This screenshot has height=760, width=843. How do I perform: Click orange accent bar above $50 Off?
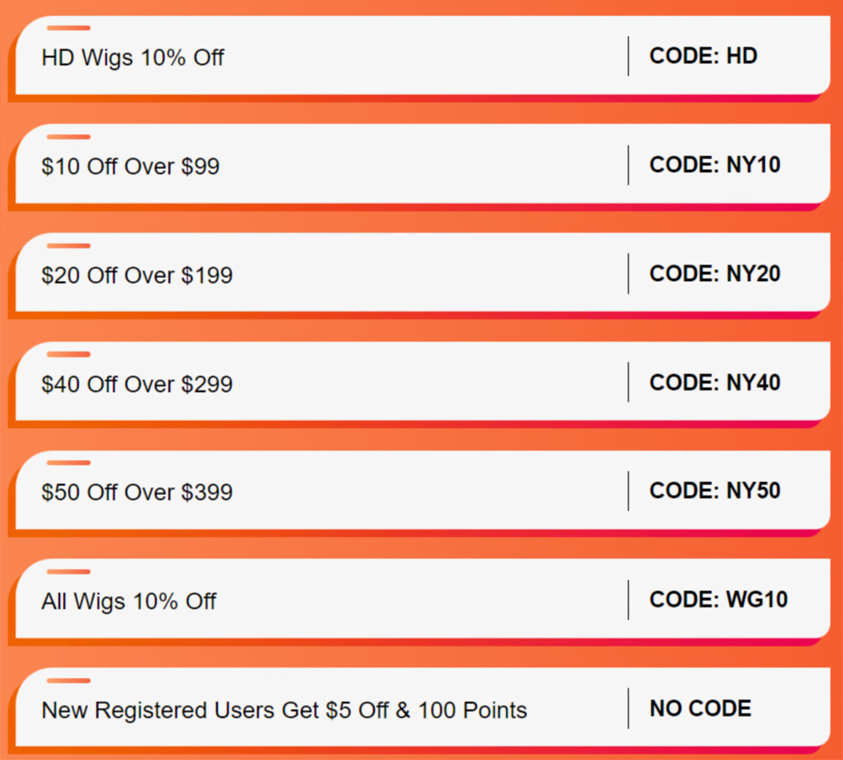point(68,463)
